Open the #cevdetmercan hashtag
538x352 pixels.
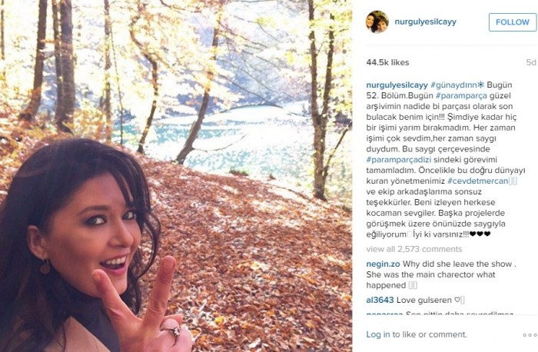(x=477, y=181)
